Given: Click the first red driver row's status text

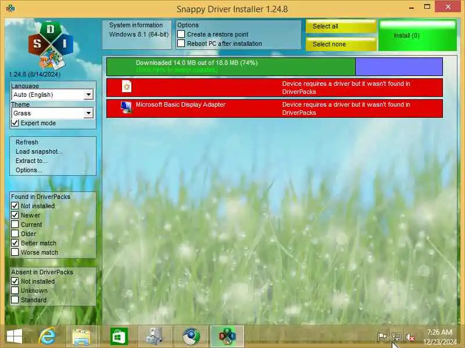Looking at the screenshot, I should pyautogui.click(x=346, y=88).
